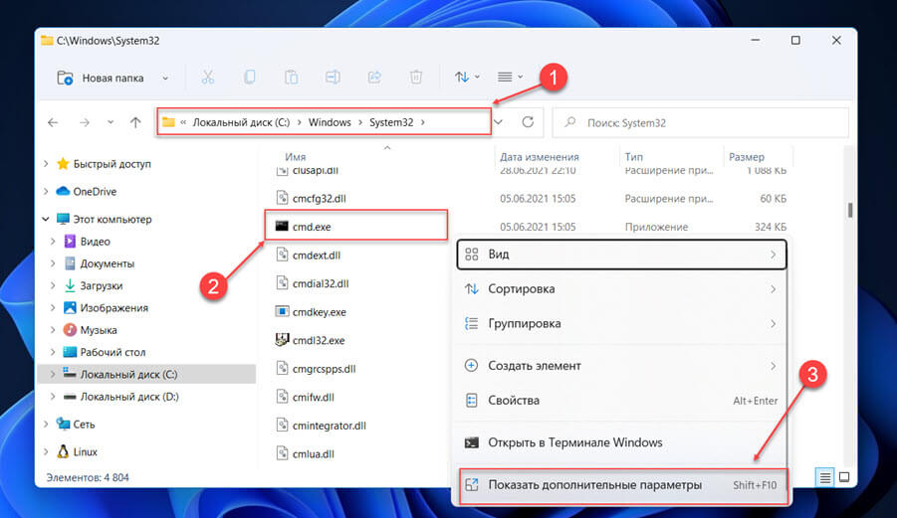Open the address bar history dropdown
897x518 pixels.
pos(499,122)
